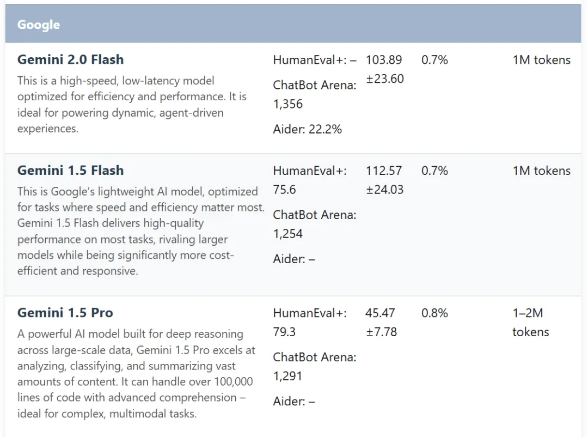Viewport: 588px width, 437px height.
Task: Select the Gemini 2.0 Flash title
Action: pyautogui.click(x=70, y=60)
